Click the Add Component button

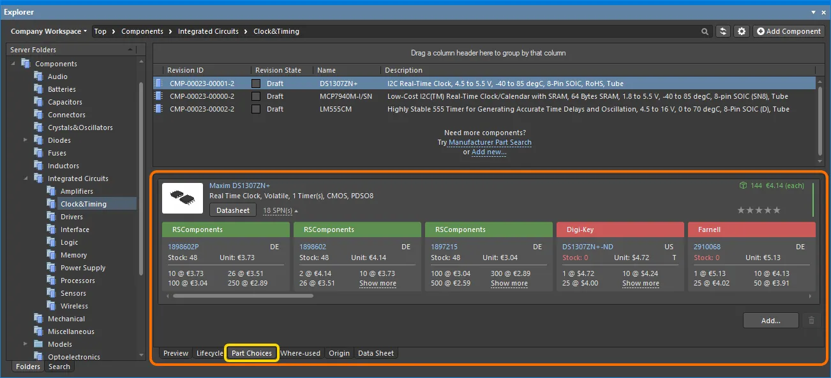tap(788, 31)
